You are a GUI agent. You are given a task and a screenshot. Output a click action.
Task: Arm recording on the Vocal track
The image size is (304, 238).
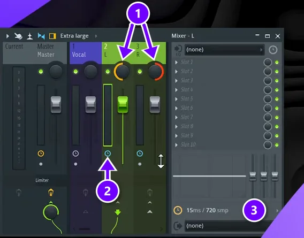click(x=86, y=193)
